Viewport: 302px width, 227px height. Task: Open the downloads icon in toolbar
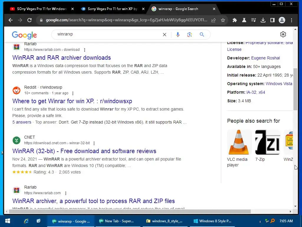tap(263, 20)
